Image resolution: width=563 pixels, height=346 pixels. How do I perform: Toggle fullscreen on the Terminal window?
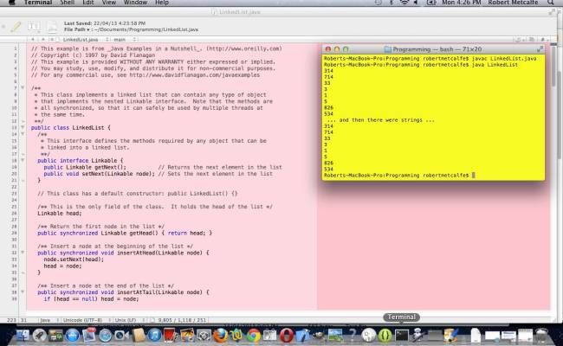[x=540, y=49]
